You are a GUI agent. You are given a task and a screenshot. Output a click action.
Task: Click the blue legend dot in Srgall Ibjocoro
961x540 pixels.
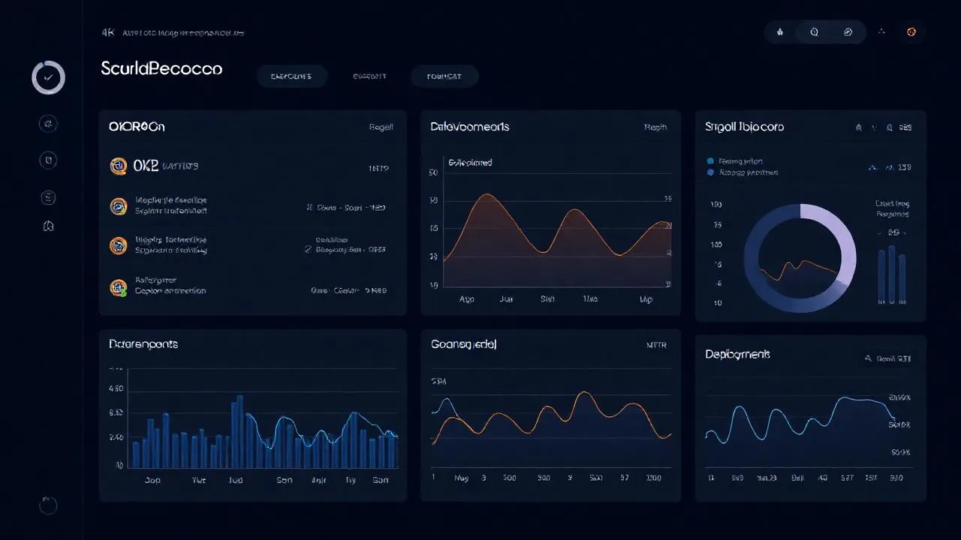(711, 172)
